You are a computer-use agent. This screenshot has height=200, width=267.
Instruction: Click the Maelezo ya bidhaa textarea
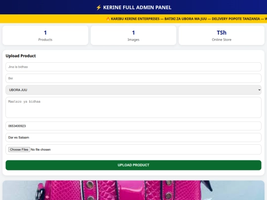pyautogui.click(x=133, y=107)
